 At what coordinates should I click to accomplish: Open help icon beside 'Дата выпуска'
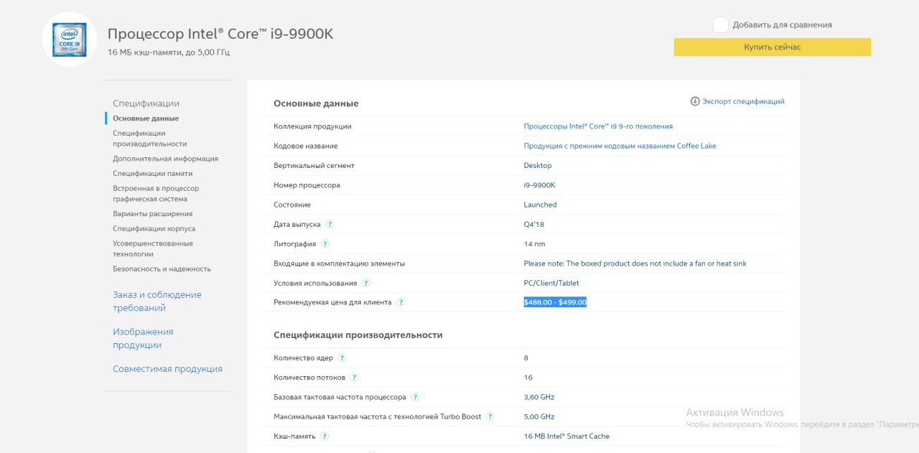[330, 224]
